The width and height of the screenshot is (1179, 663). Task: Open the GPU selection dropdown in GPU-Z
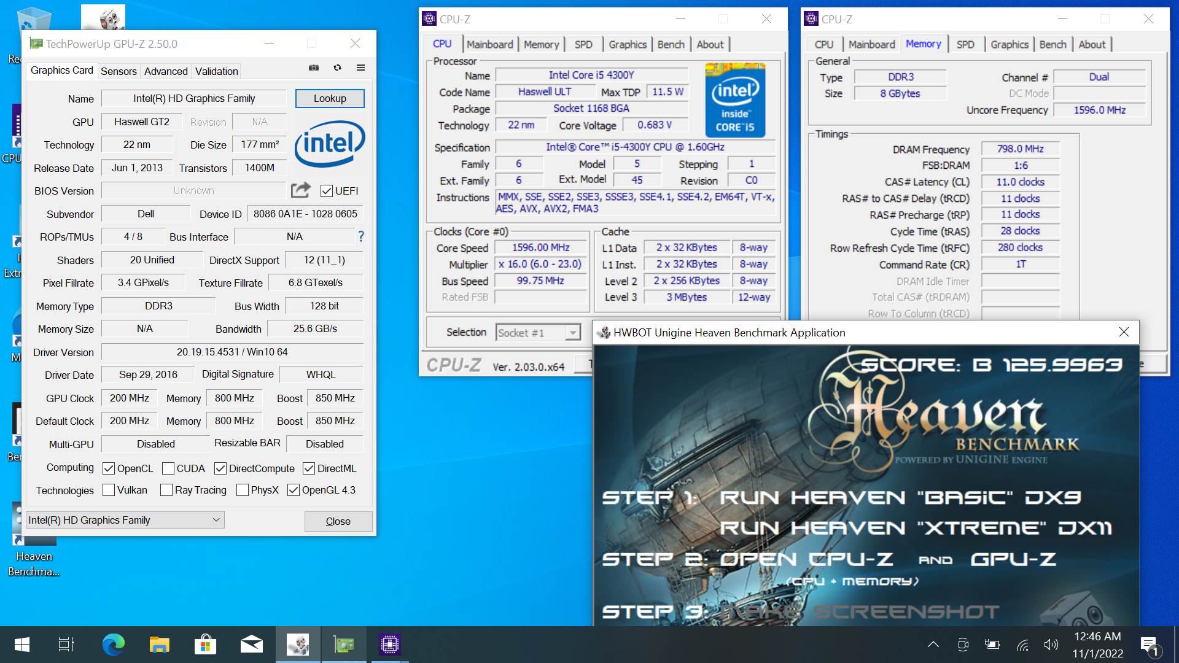click(125, 520)
